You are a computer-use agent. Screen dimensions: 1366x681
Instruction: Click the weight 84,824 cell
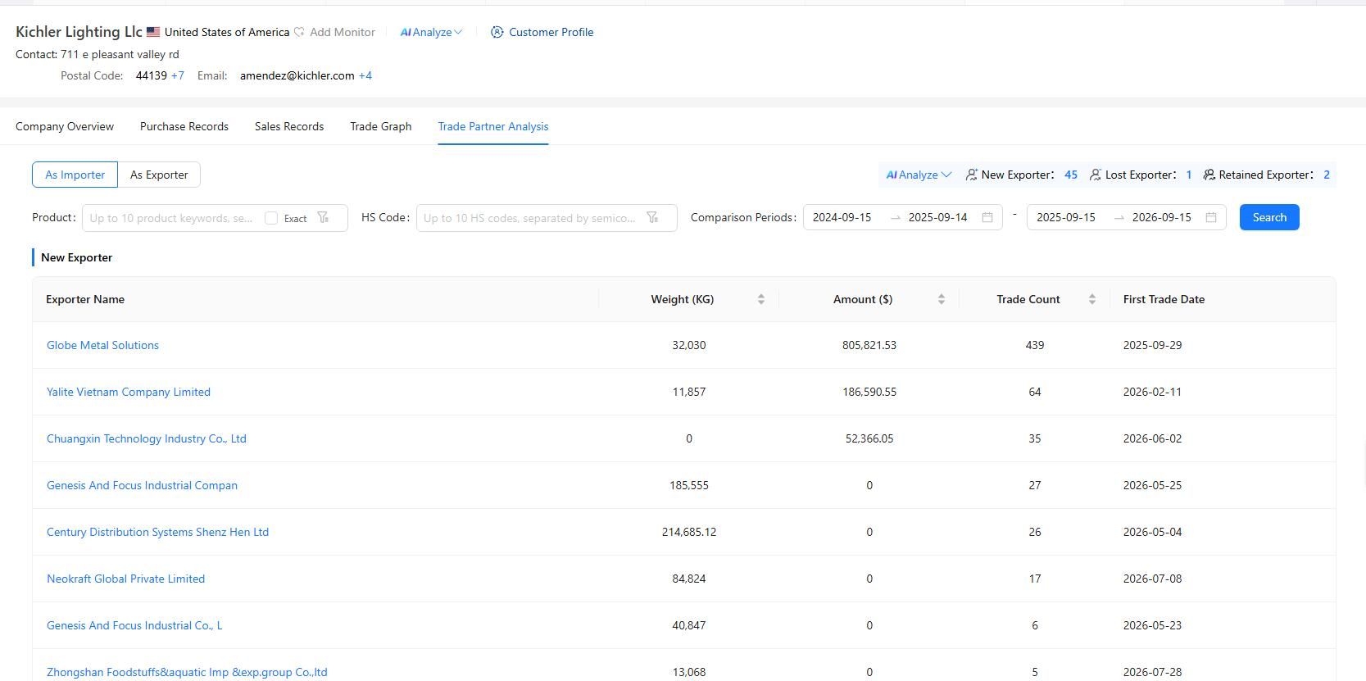[x=689, y=579]
